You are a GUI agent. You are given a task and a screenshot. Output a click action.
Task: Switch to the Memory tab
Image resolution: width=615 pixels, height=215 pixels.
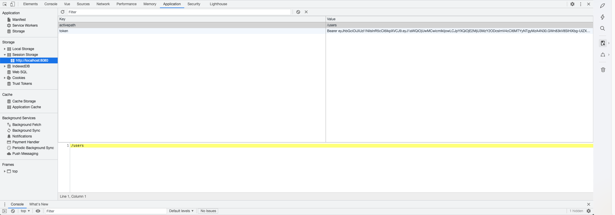coord(150,4)
